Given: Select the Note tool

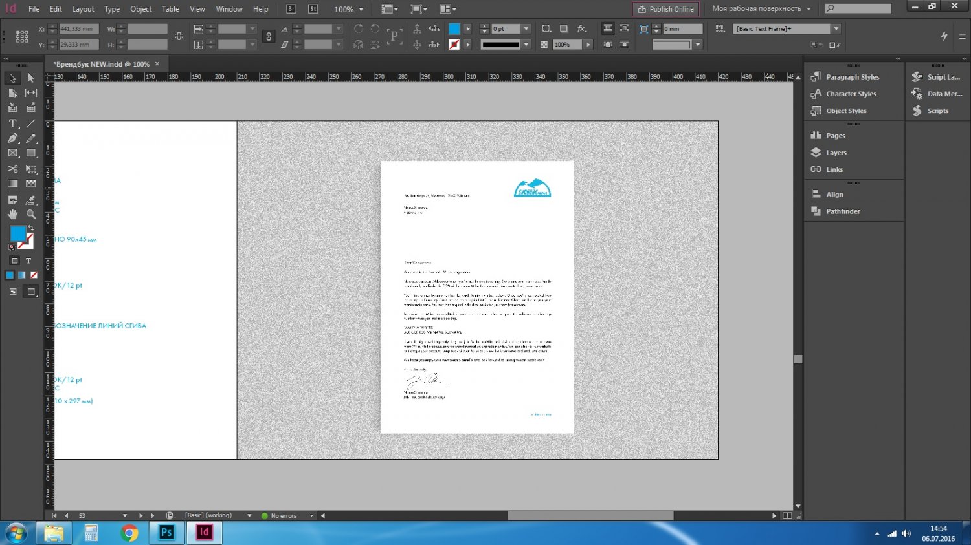Looking at the screenshot, I should pyautogui.click(x=12, y=200).
